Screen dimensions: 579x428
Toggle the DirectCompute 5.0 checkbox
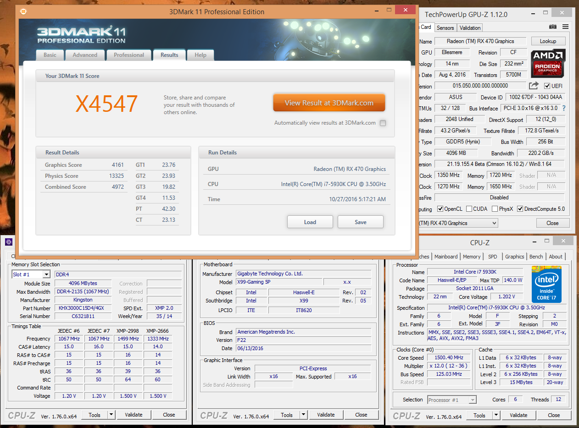pos(520,209)
